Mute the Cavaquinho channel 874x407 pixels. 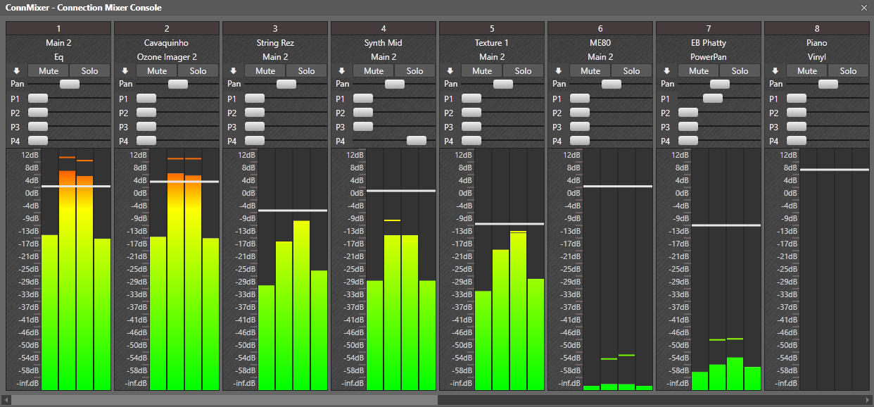[x=157, y=70]
